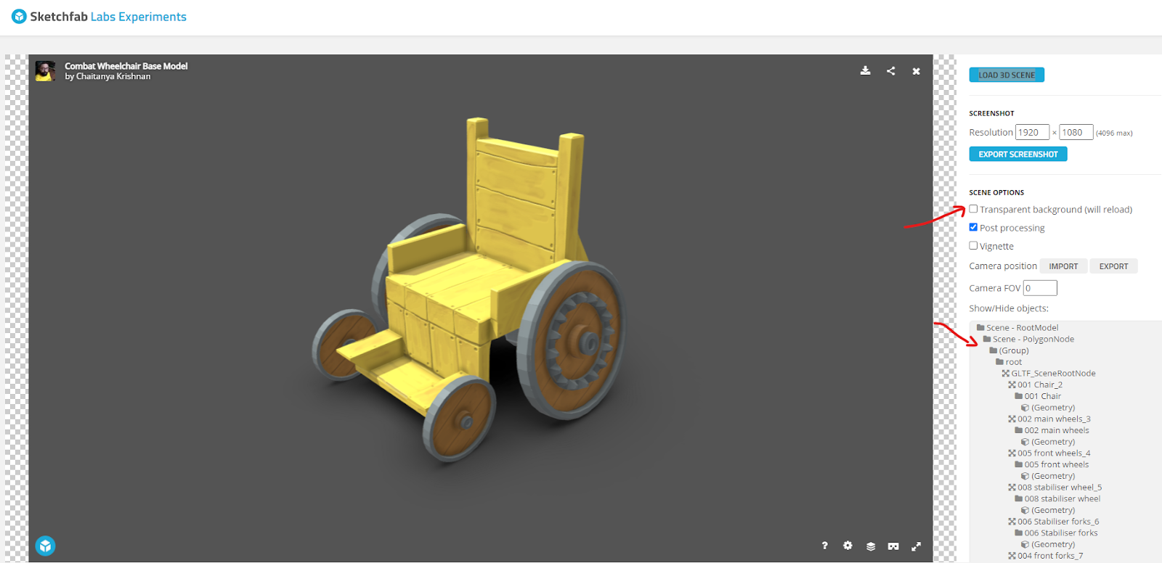Screen dimensions: 1162x563
Task: Select 006 Stabiliser forks folder node
Action: 1056,533
